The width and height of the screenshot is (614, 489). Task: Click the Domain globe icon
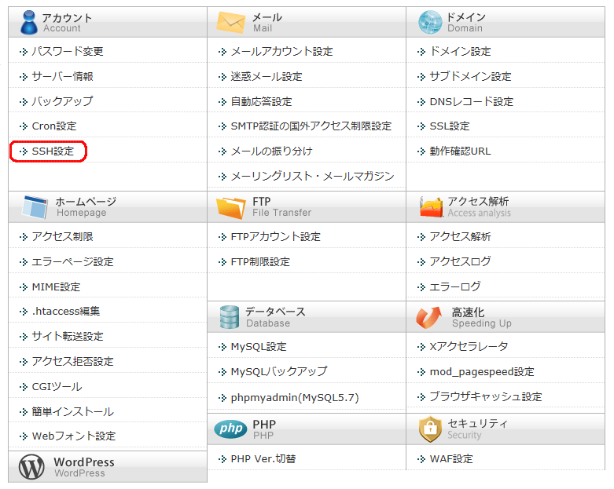[x=430, y=22]
